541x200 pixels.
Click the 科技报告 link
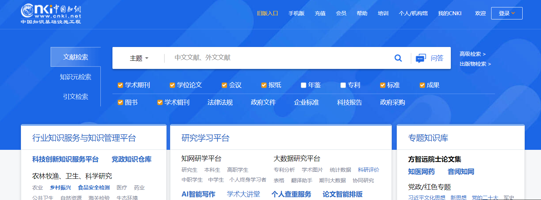tap(349, 102)
